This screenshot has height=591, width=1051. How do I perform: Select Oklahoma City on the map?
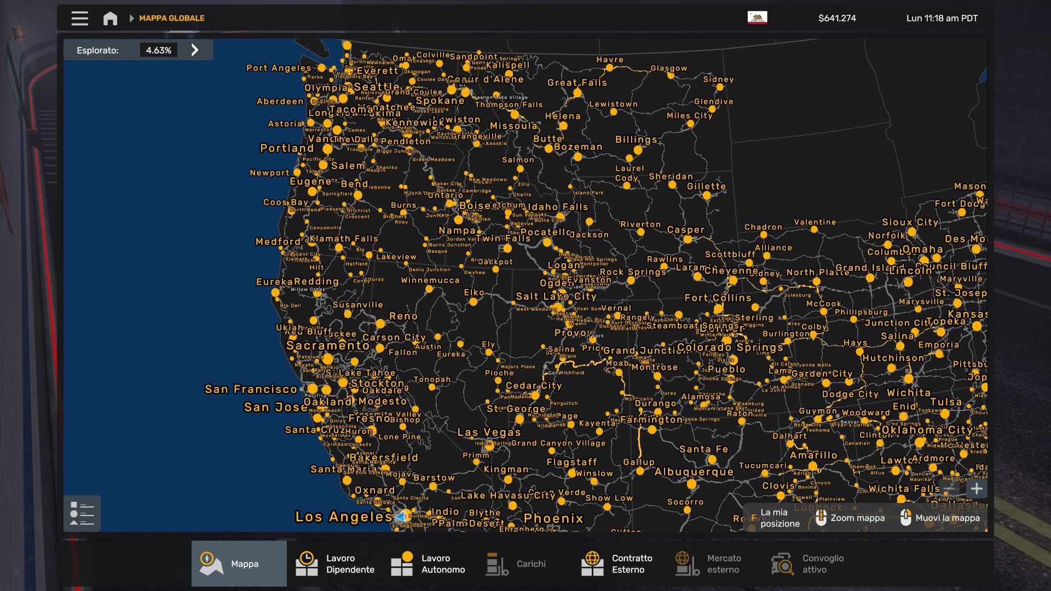pyautogui.click(x=927, y=430)
